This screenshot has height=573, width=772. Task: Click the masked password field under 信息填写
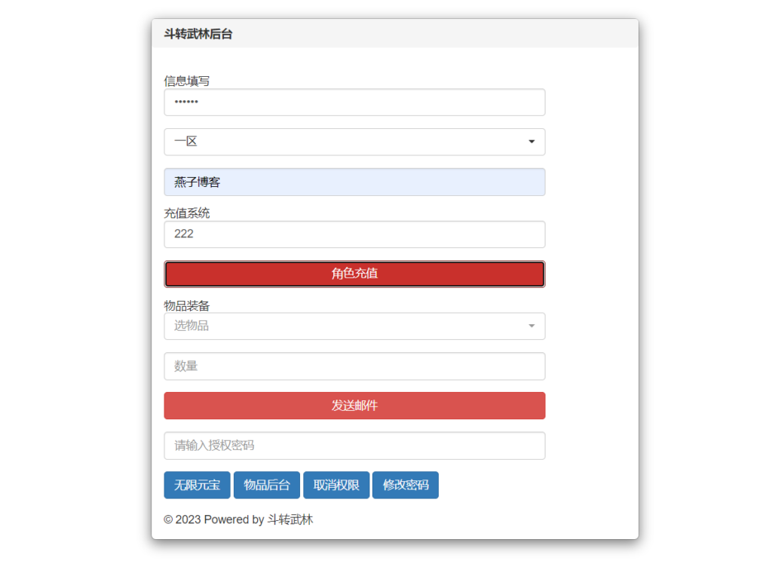(354, 103)
